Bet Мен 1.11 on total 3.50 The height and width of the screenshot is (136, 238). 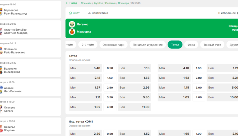85,97
